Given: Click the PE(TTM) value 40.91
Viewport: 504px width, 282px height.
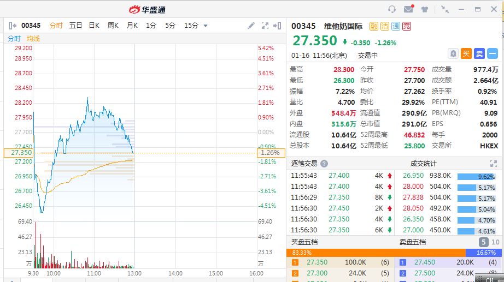Looking at the screenshot, I should (x=488, y=103).
